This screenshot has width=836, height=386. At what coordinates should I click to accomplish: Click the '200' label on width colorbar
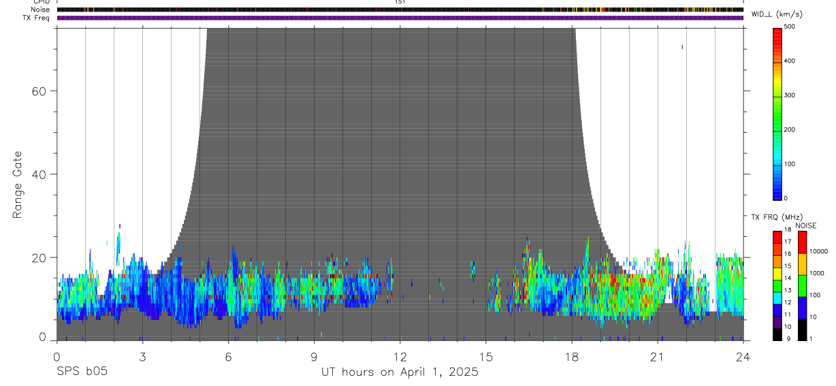[790, 130]
